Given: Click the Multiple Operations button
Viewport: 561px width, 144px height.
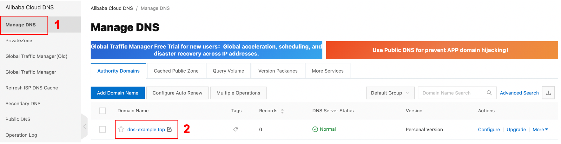Looking at the screenshot, I should [x=238, y=93].
